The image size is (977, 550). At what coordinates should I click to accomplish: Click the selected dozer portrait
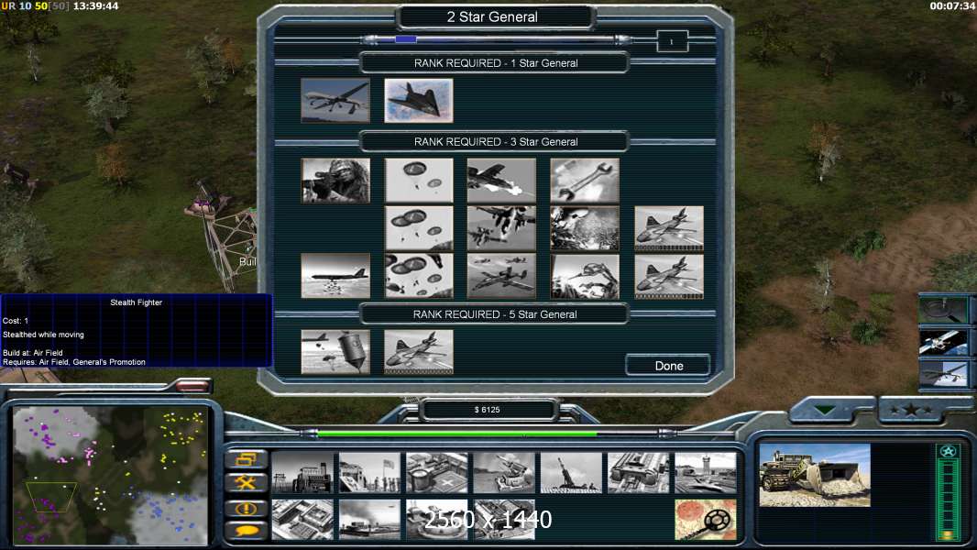pyautogui.click(x=815, y=475)
